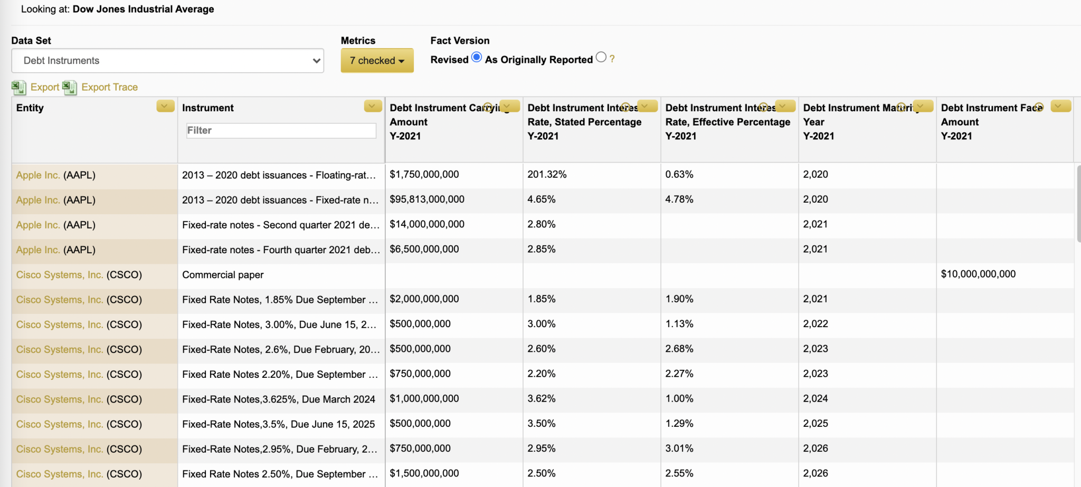Click the info circle icon on Carrying Amount column

tap(488, 107)
